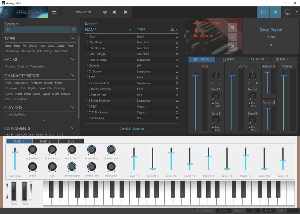Click the Panic button

[269, 210]
